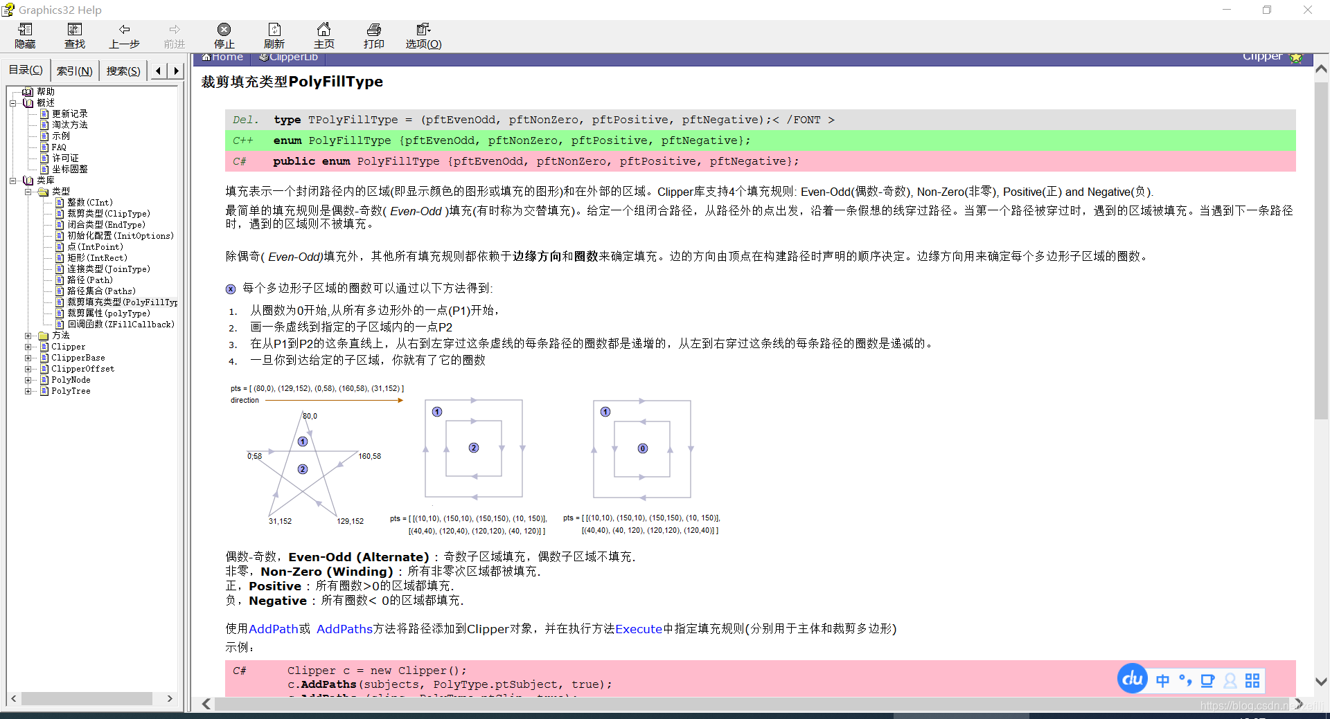Collapse the 类库 tree node
The height and width of the screenshot is (719, 1330).
coord(13,181)
